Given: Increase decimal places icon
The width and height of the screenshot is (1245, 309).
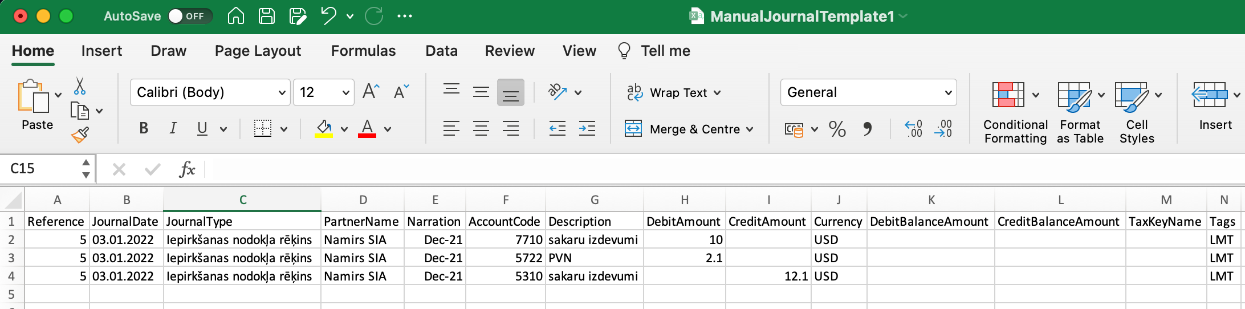Looking at the screenshot, I should (914, 129).
